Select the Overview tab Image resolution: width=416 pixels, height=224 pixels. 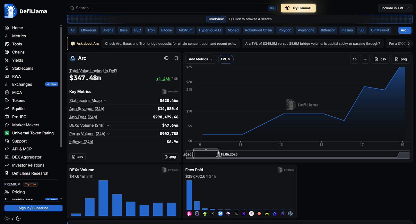point(216,19)
